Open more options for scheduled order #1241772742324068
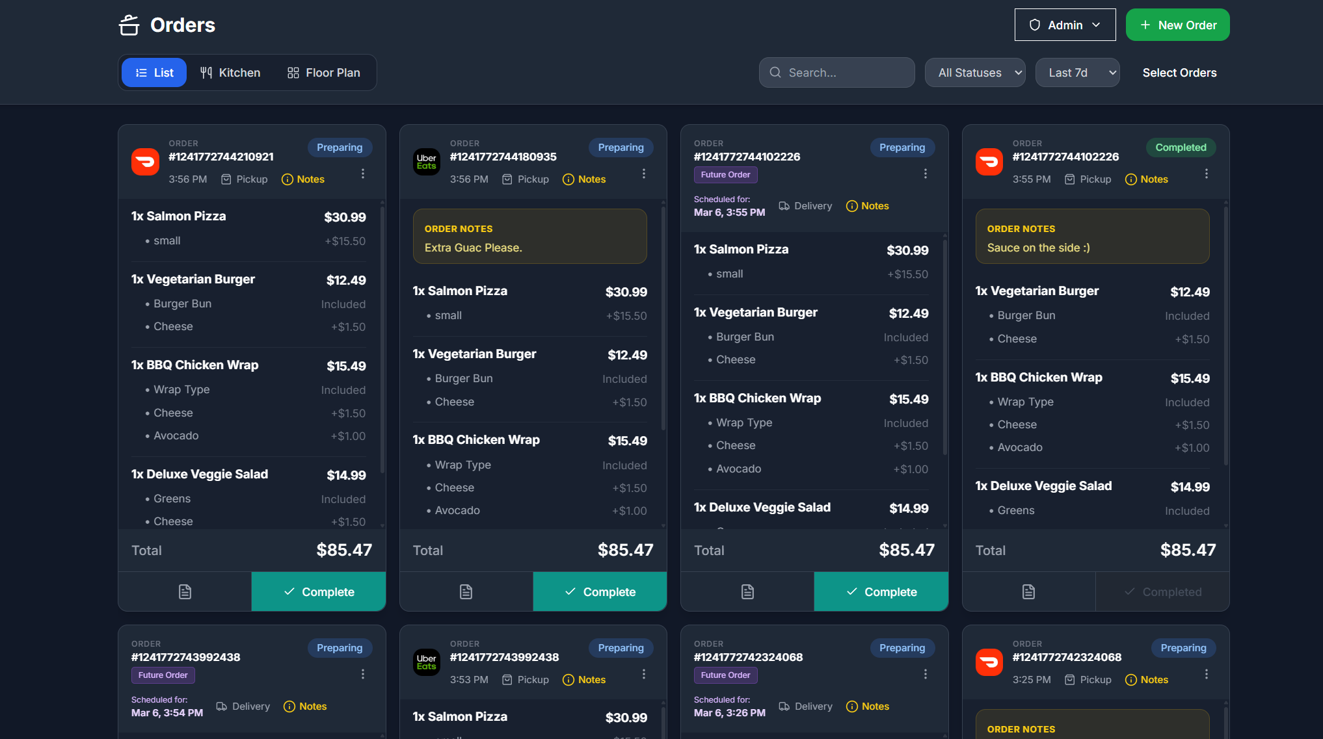Screen dimensions: 1323x739 pos(926,674)
